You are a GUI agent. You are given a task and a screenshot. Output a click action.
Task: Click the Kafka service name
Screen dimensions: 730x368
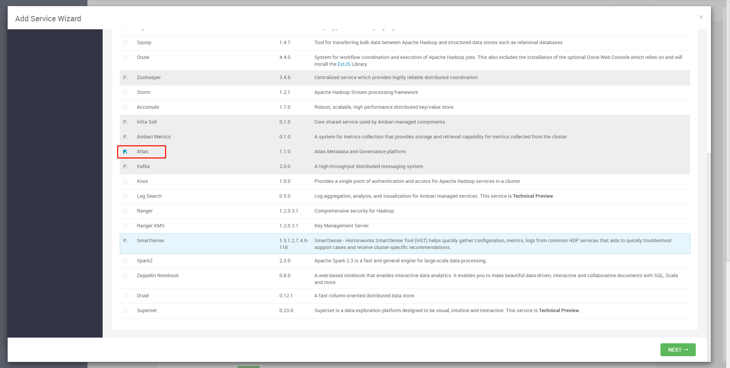click(x=143, y=167)
